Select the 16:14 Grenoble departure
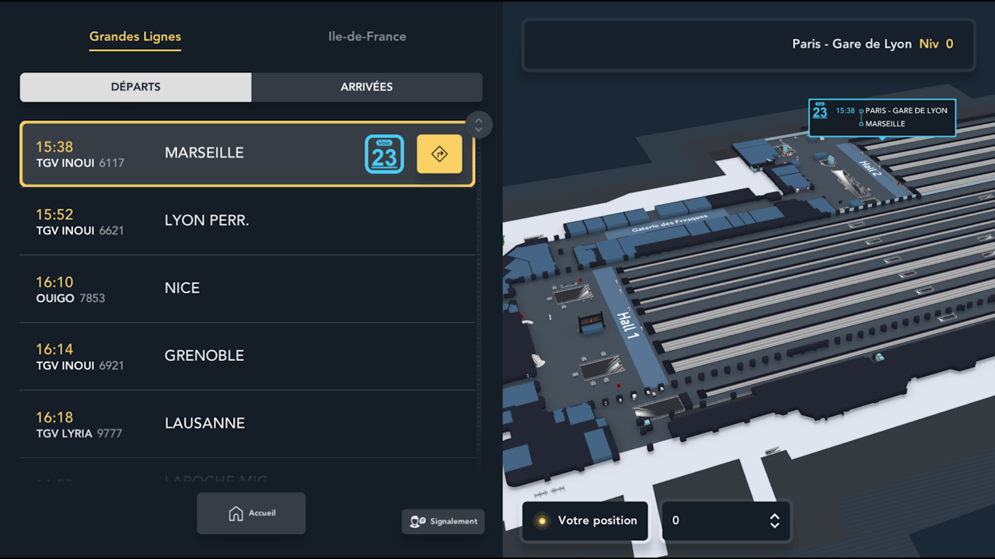The image size is (995, 559). click(247, 356)
